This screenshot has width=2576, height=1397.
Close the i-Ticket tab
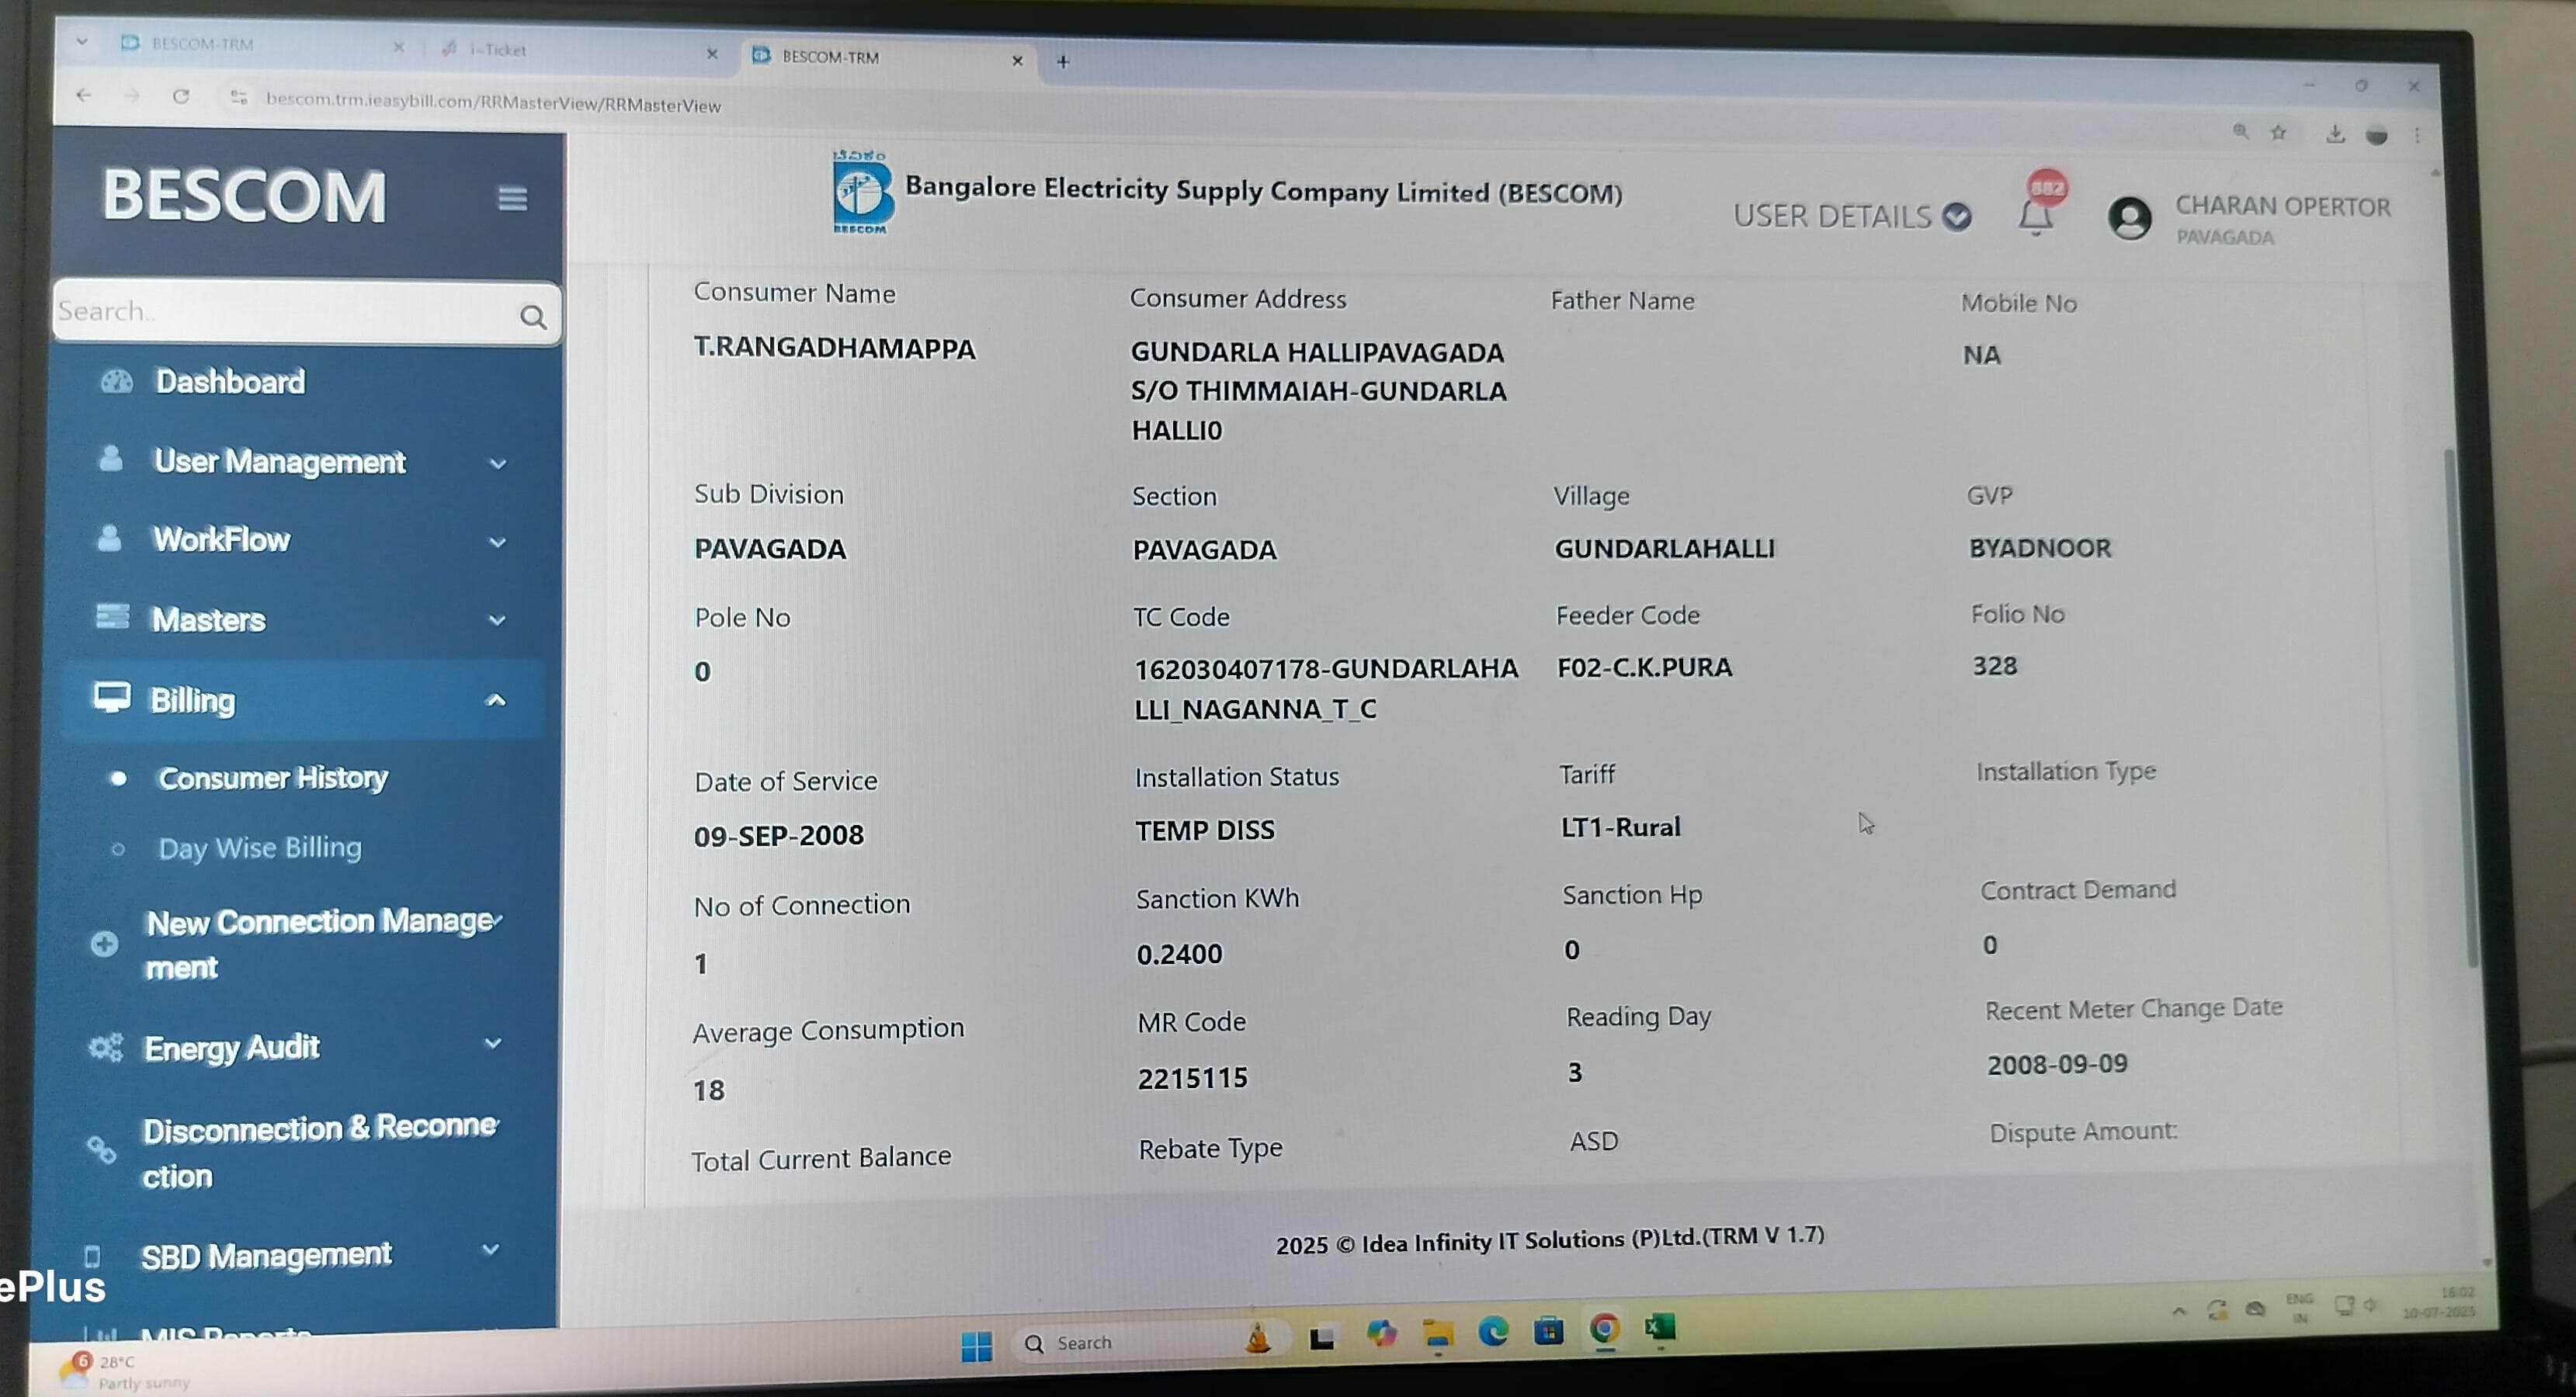(x=712, y=54)
